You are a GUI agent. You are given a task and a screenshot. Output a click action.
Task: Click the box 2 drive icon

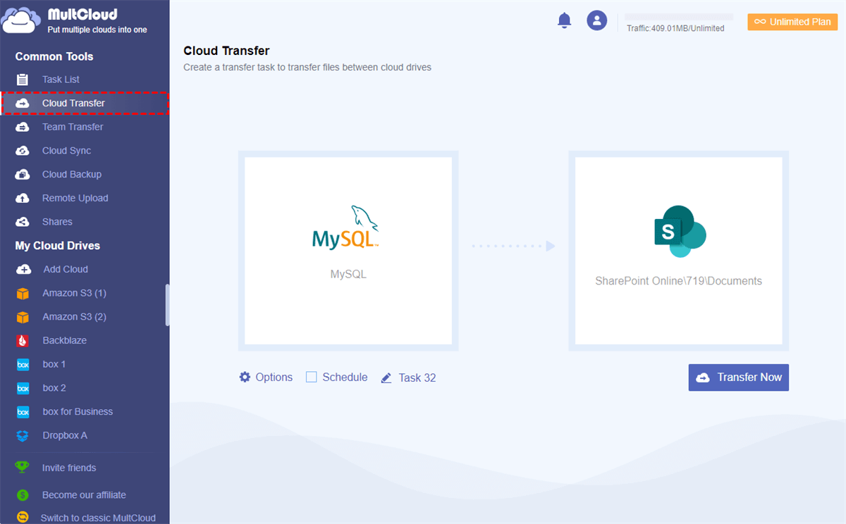pyautogui.click(x=23, y=388)
